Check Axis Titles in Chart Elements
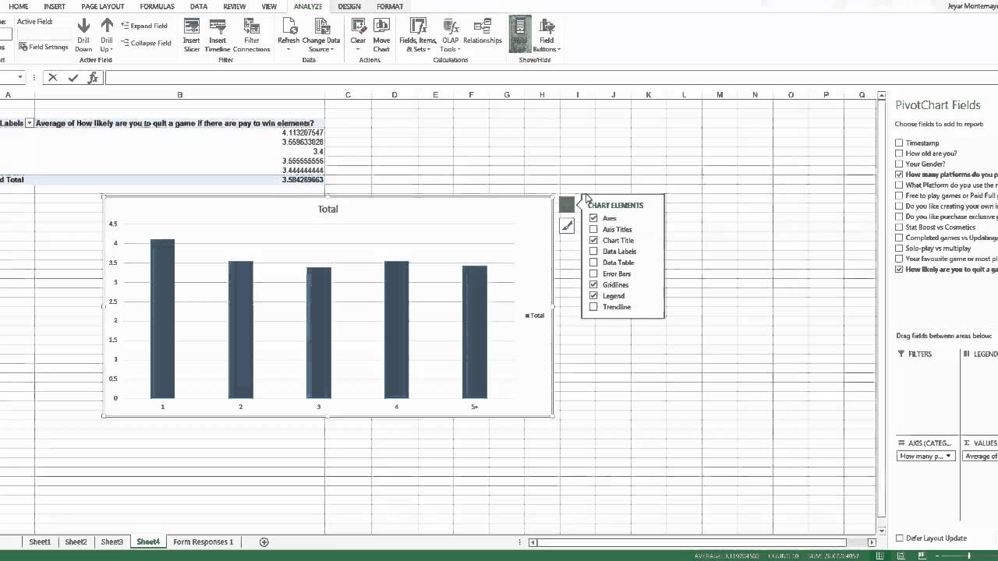 (593, 229)
